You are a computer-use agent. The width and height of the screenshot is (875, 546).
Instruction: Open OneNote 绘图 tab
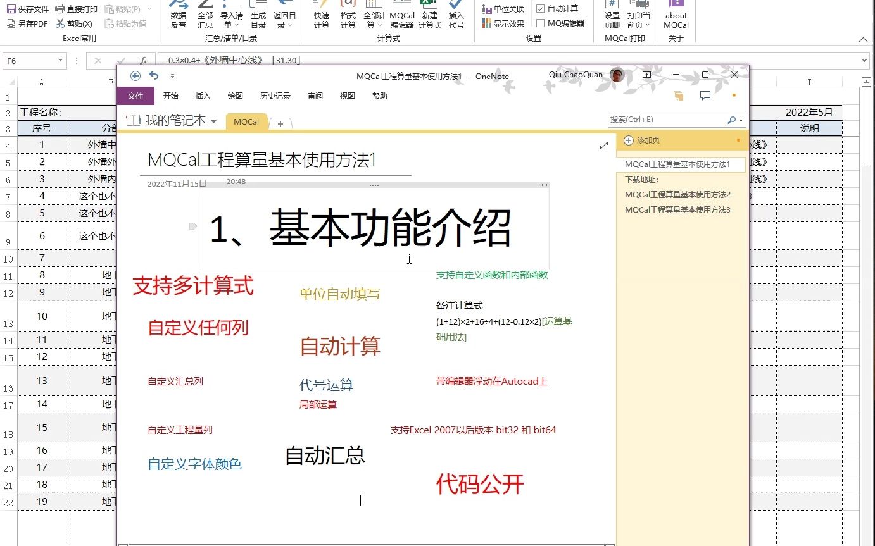236,96
